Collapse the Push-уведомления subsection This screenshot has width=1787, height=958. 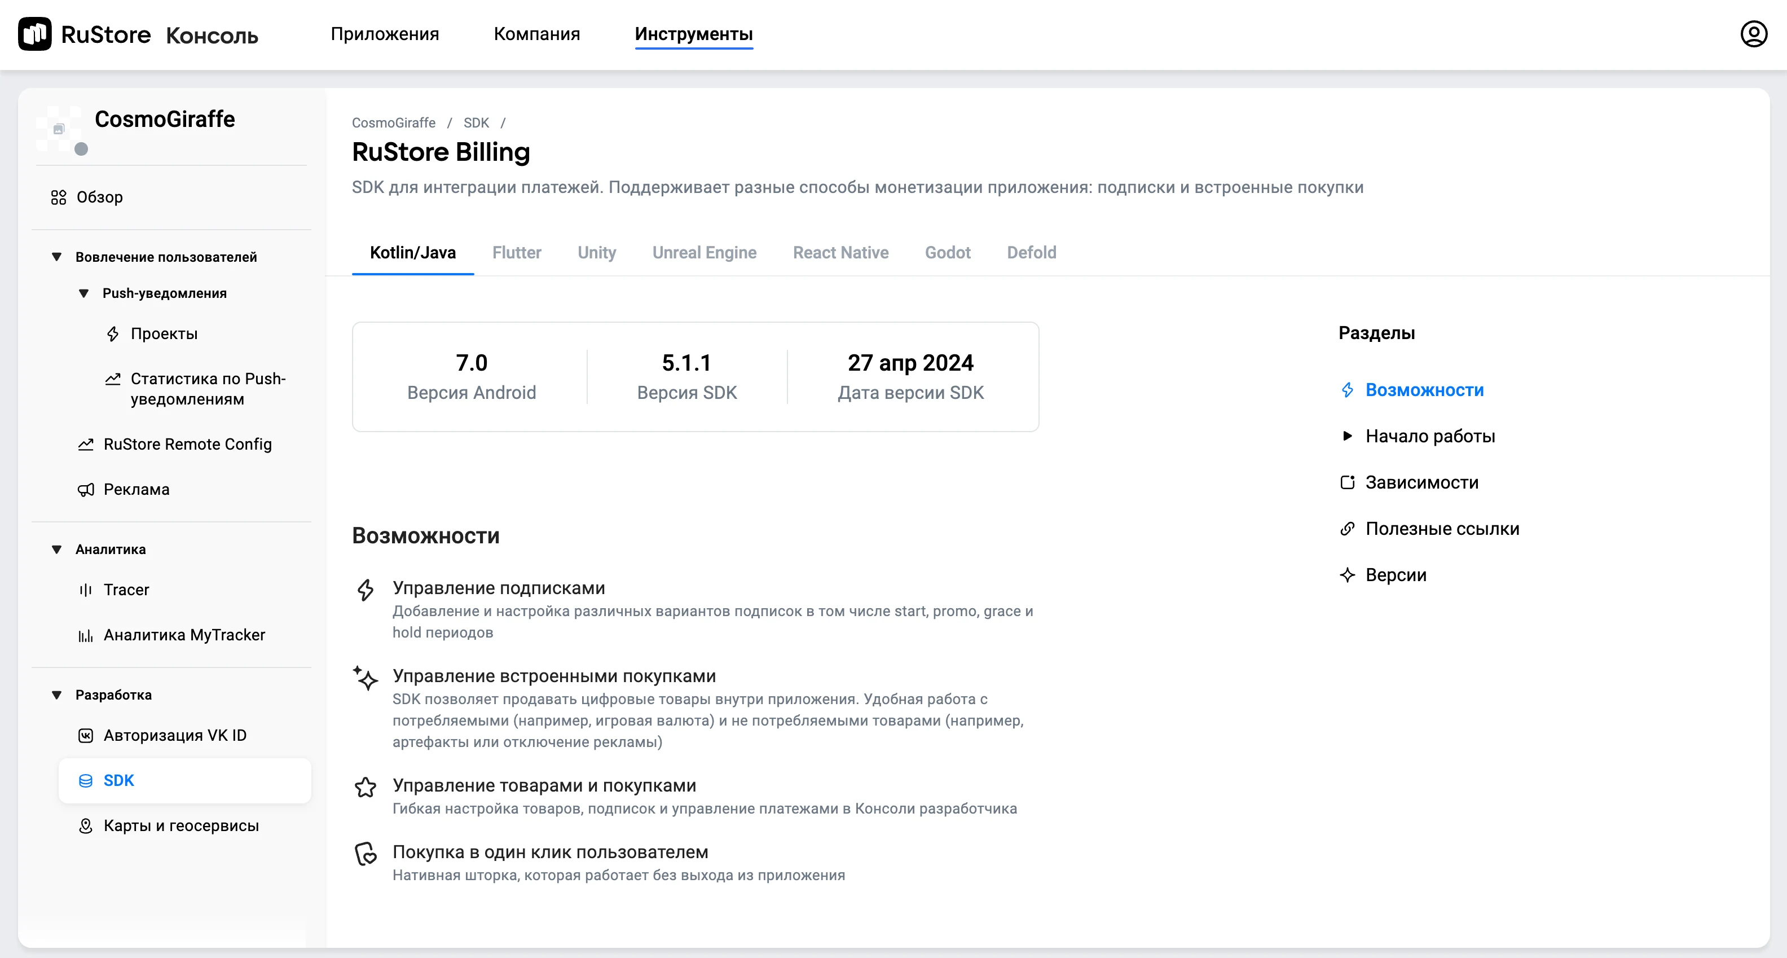tap(84, 293)
